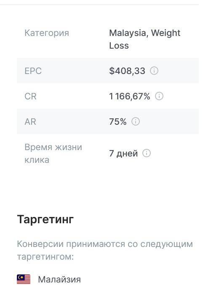This screenshot has width=203, height=285.
Task: Click the info icon next to EPC value
Action: tap(154, 71)
